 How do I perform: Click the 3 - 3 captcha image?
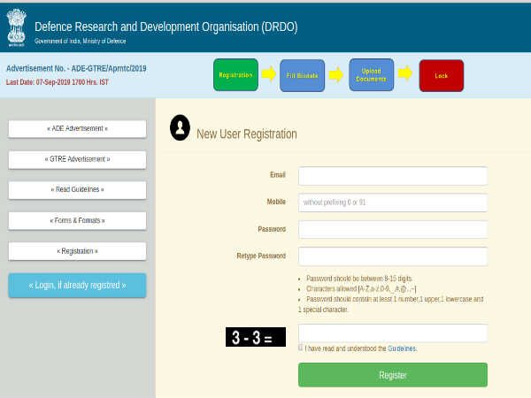[x=255, y=337]
